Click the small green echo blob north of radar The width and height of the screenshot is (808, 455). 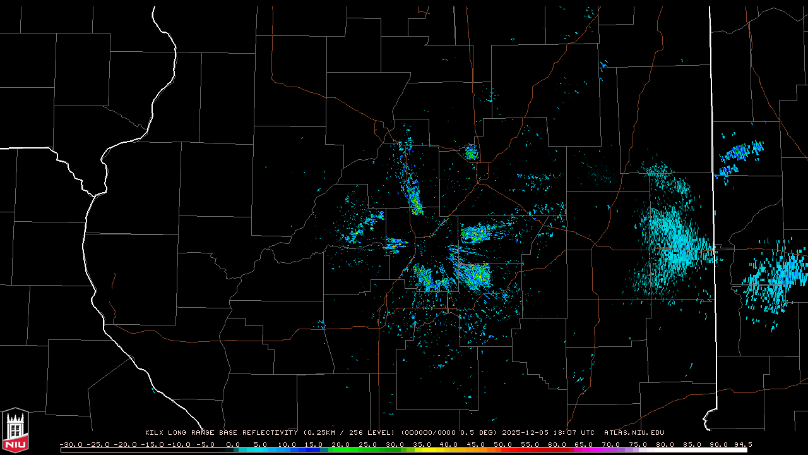[x=471, y=152]
